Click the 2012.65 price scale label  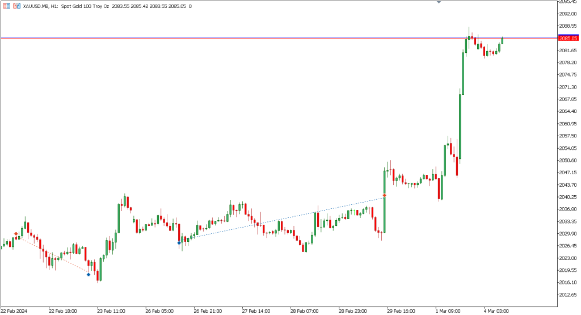point(568,295)
